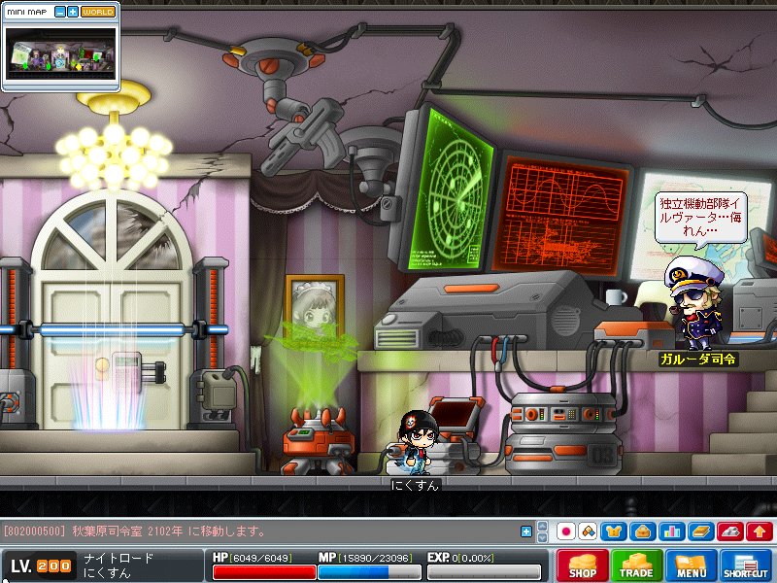Open the SHORT CUT panel
The height and width of the screenshot is (583, 777).
point(745,566)
